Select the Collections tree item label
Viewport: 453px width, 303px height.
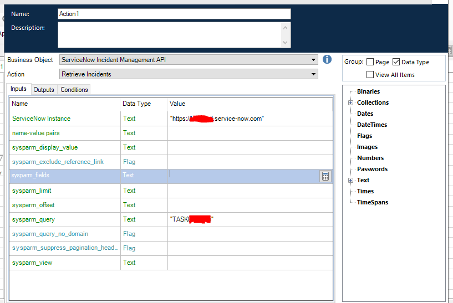[373, 102]
